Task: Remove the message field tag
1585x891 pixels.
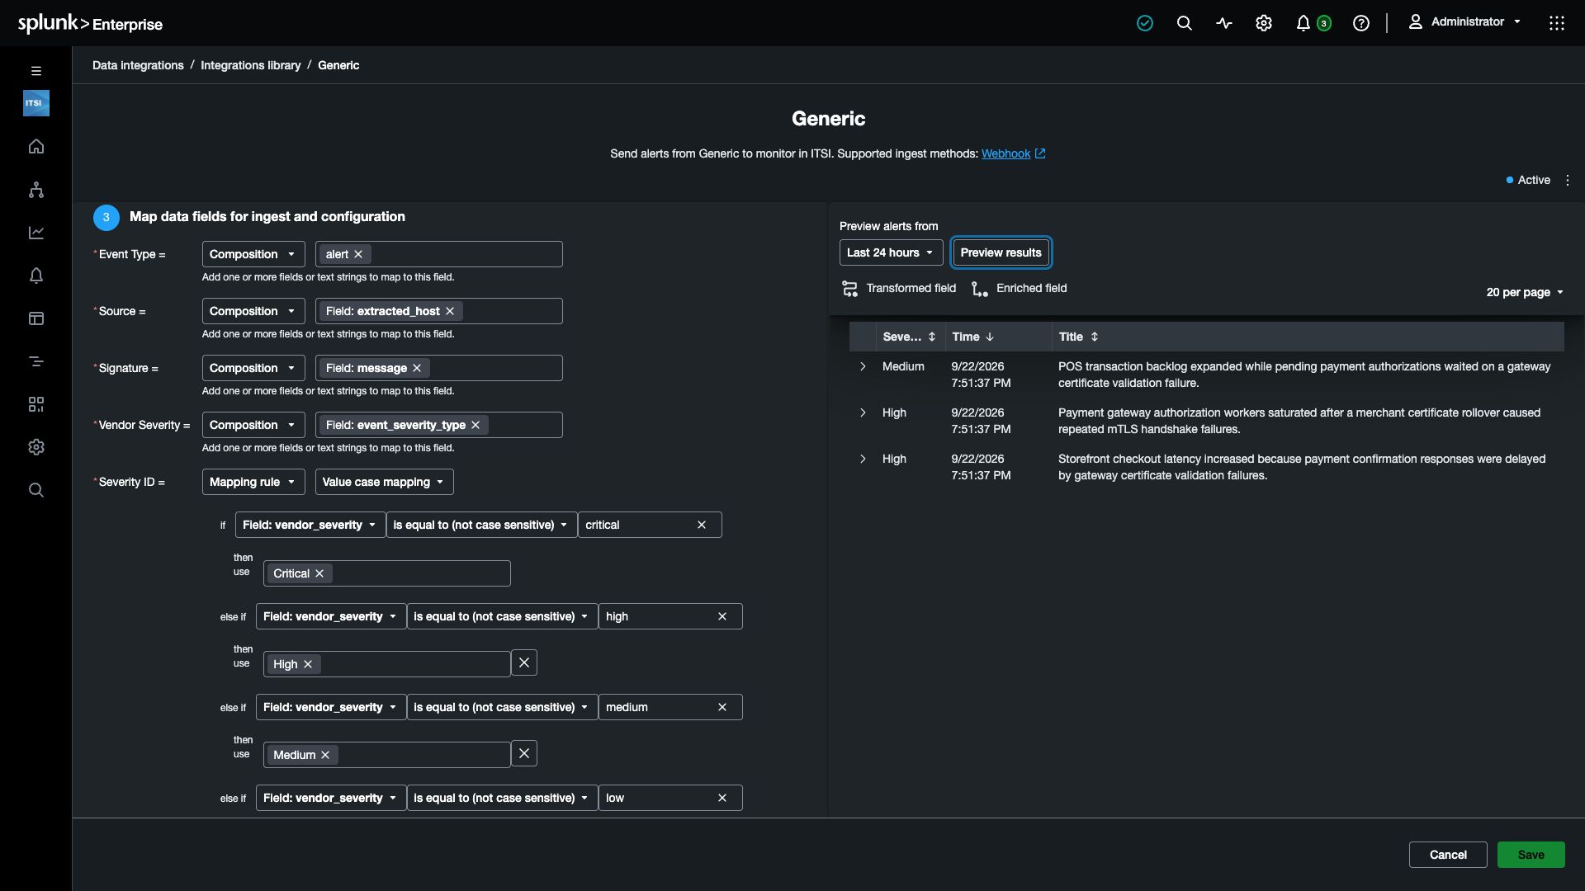Action: pos(417,368)
